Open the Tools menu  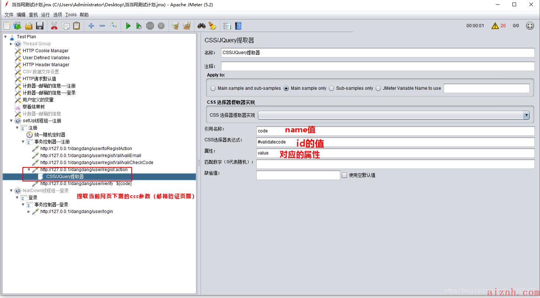(x=71, y=15)
